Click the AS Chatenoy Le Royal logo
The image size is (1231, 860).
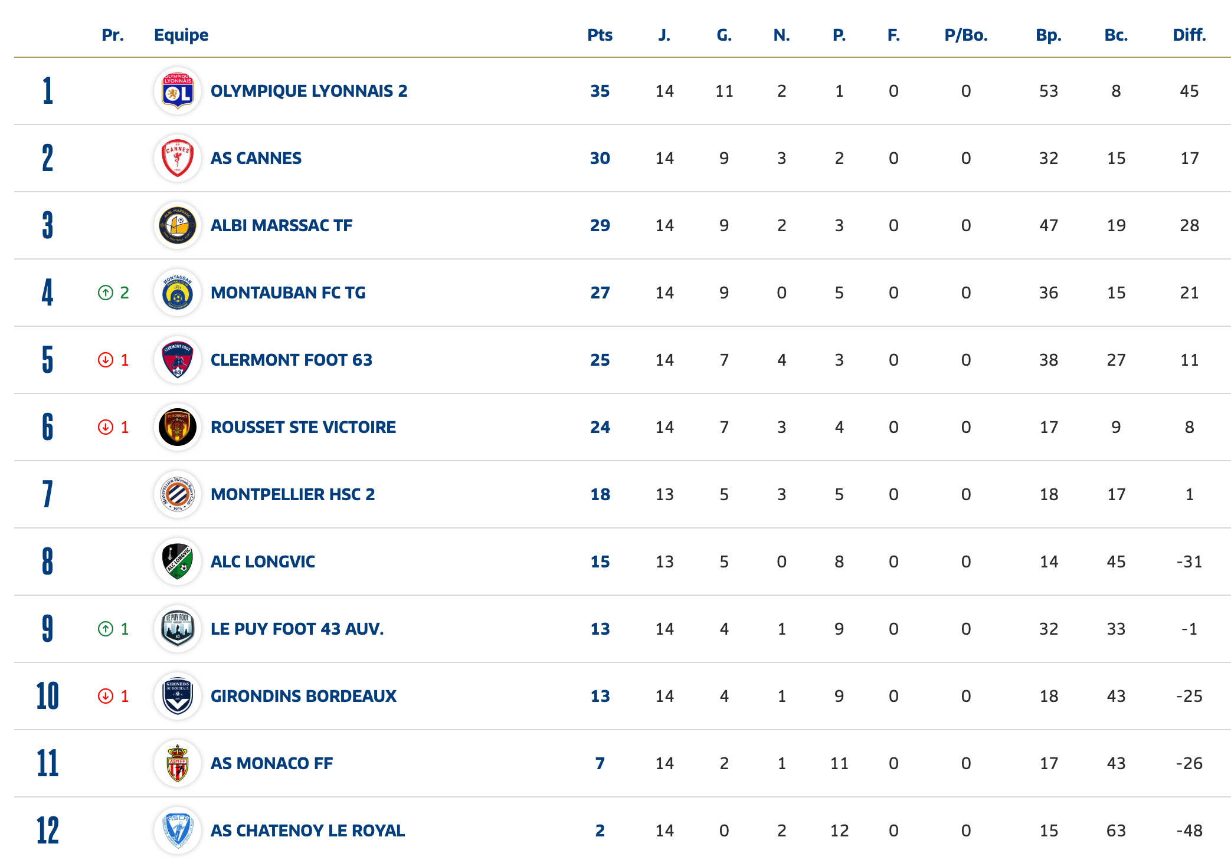pyautogui.click(x=178, y=831)
